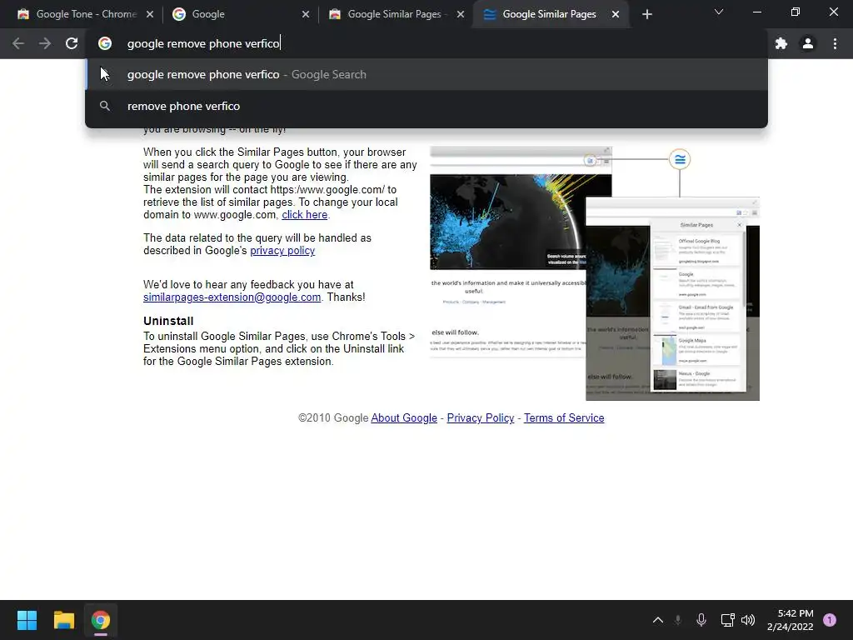The image size is (853, 640).
Task: Select 'google remove phone verfico' Google Search suggestion
Action: click(426, 74)
